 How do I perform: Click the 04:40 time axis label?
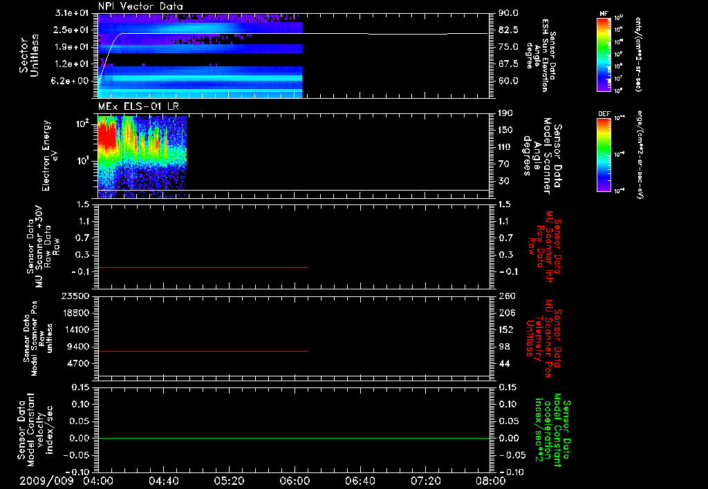coord(163,481)
